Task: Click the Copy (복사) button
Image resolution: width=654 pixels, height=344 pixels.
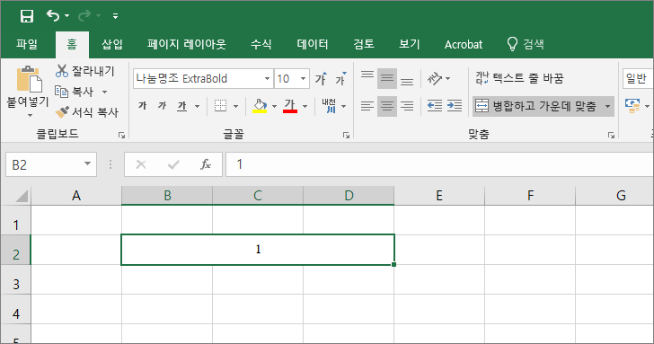Action: point(75,92)
